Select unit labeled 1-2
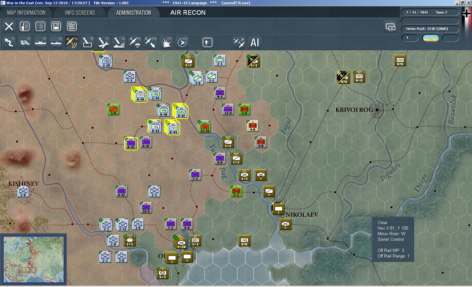Screen dimensions: 472x287 (211, 77)
